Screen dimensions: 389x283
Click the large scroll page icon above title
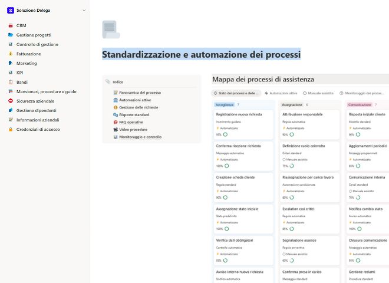point(111,29)
